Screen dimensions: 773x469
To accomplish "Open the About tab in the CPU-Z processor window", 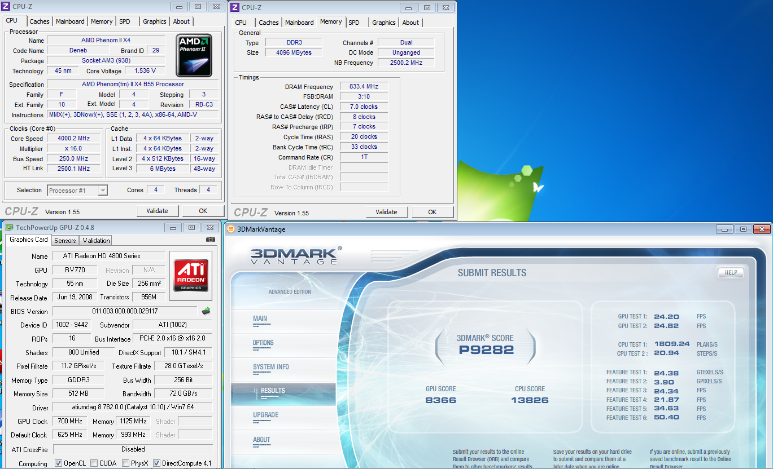I will [181, 21].
